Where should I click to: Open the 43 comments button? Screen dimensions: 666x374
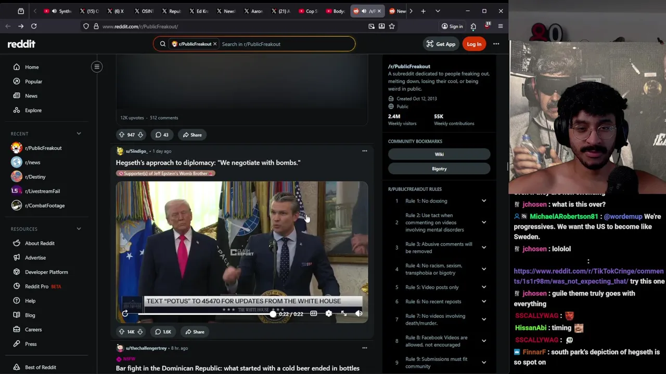tap(162, 135)
